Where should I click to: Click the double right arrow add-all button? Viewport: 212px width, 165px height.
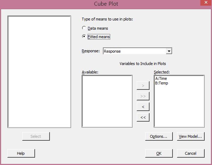[x=143, y=96]
